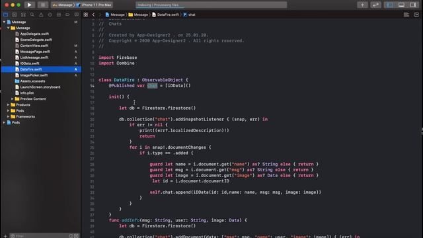Click the chat symbol in the jump bar
Image resolution: width=423 pixels, height=238 pixels.
[189, 15]
